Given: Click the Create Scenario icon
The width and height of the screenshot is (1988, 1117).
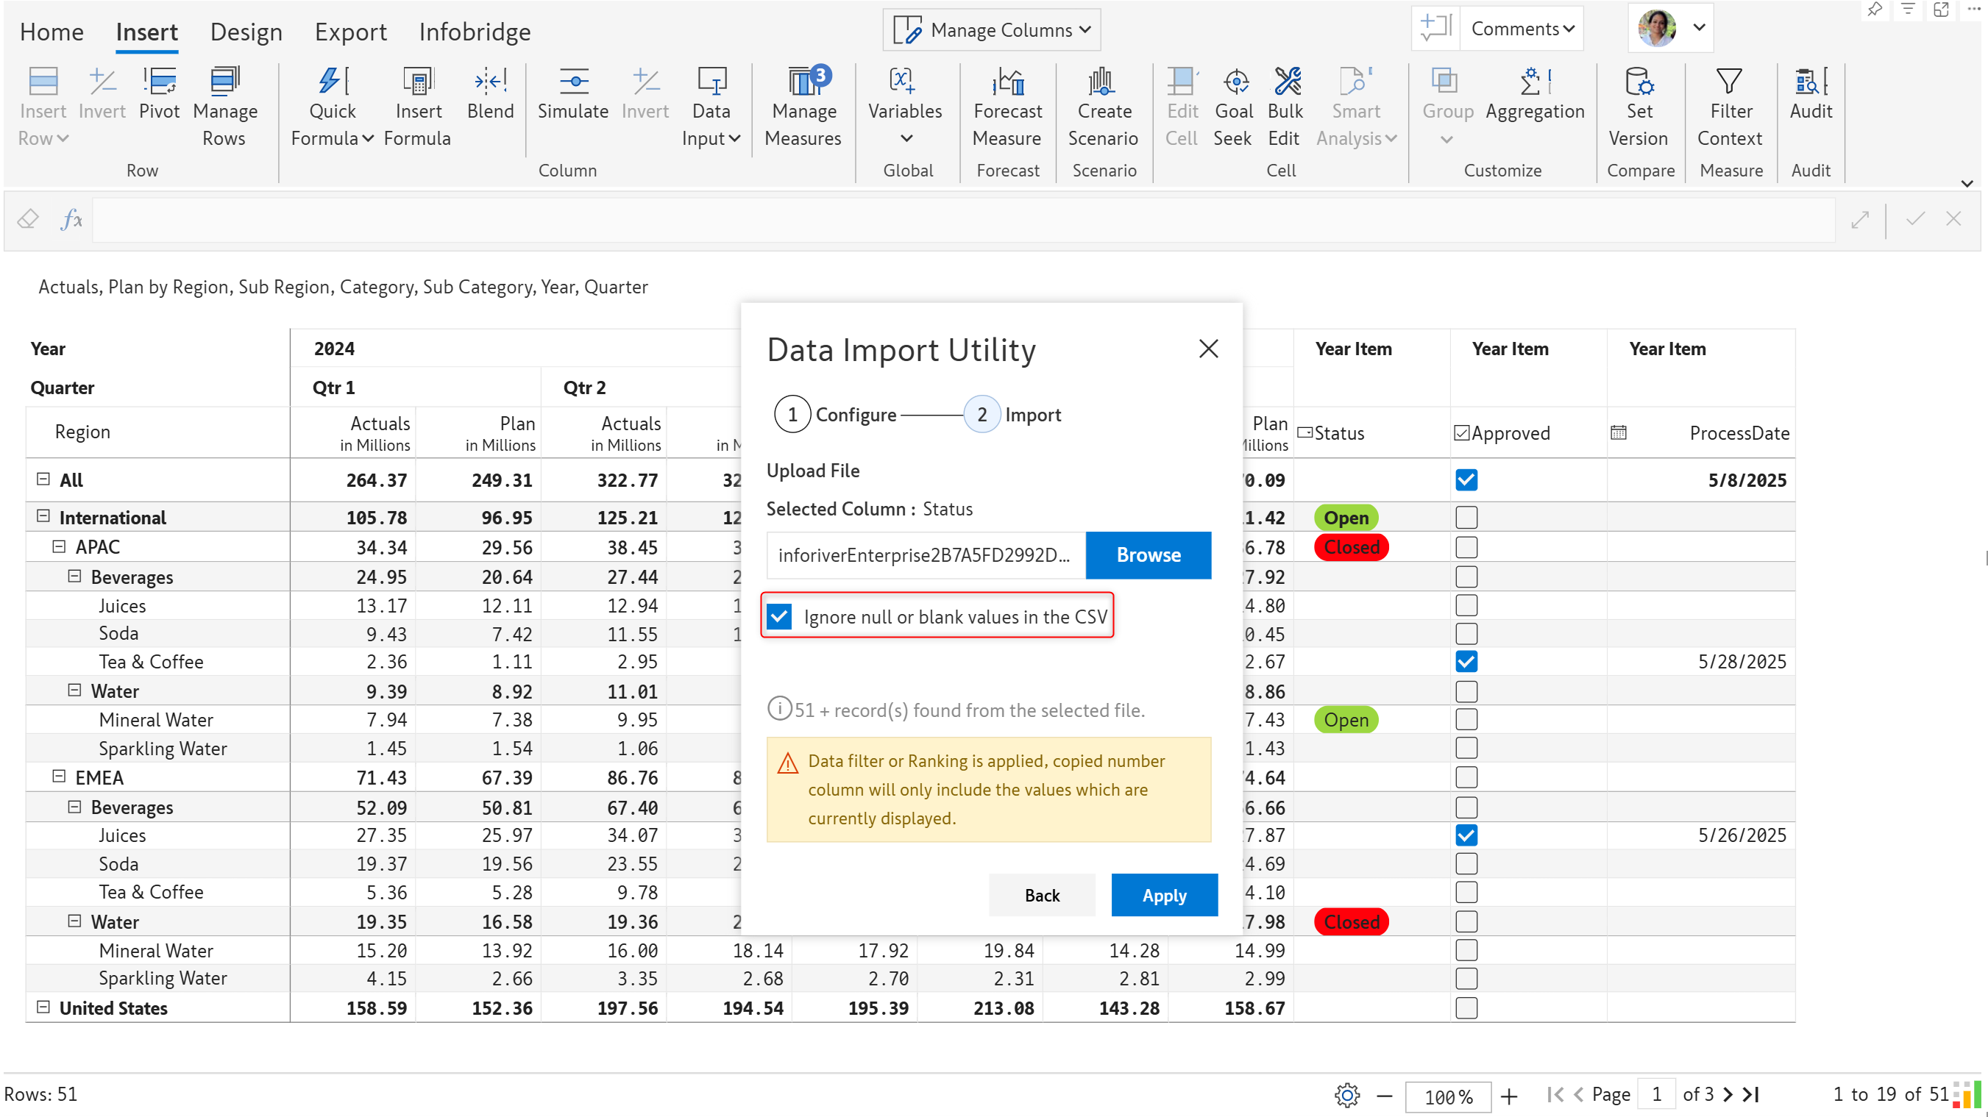Looking at the screenshot, I should 1103,82.
